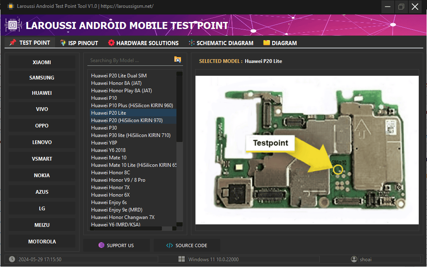The height and width of the screenshot is (267, 427).
Task: Open the HARDWARE SOLUTIONS tab
Action: pos(143,43)
